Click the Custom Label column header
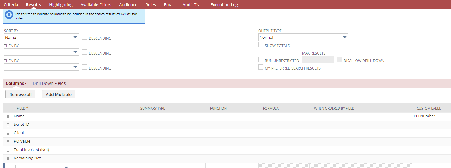This screenshot has height=168, width=451. tap(429, 108)
